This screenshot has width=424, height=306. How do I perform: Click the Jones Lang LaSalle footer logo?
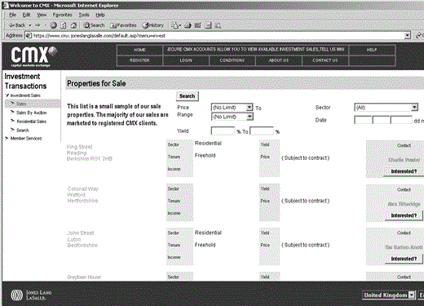click(x=31, y=295)
